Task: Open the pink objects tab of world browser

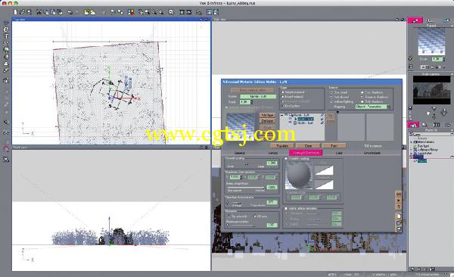Action: pyautogui.click(x=413, y=125)
